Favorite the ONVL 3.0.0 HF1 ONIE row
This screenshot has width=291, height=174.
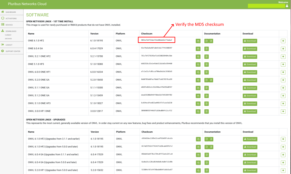pos(283,111)
